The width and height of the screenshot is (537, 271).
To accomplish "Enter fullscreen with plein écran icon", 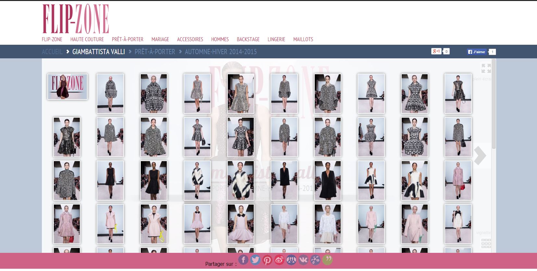I will [x=486, y=68].
